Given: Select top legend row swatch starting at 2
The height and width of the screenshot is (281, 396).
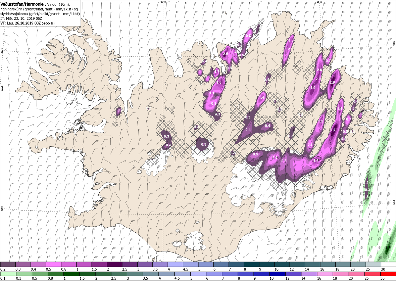Looking at the screenshot, I should [114, 265].
